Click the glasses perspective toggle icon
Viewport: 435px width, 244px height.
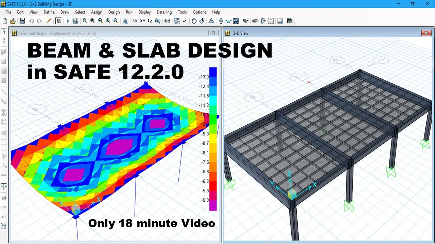167,21
